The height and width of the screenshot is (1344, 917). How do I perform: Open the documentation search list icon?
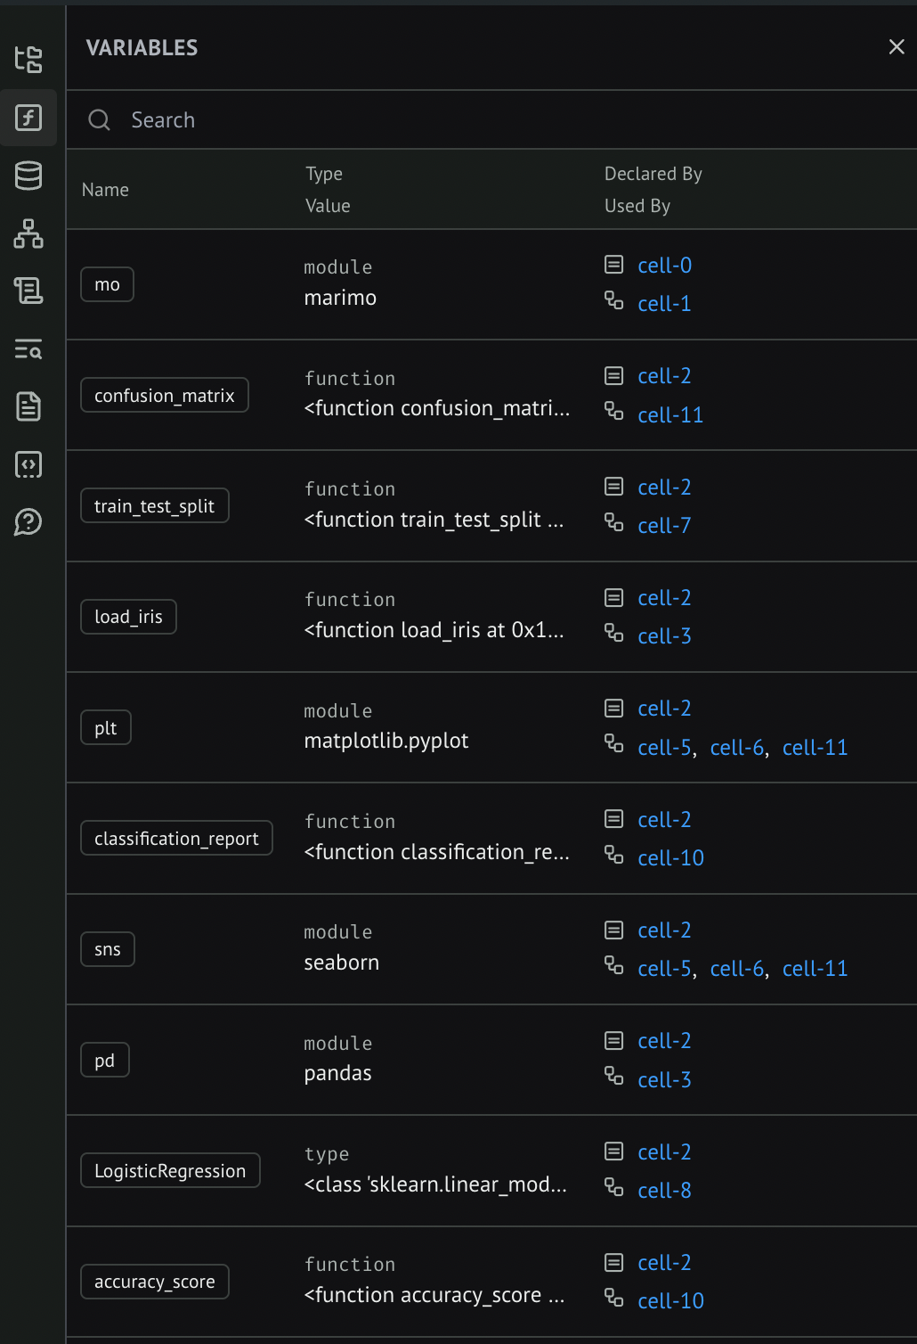(28, 348)
